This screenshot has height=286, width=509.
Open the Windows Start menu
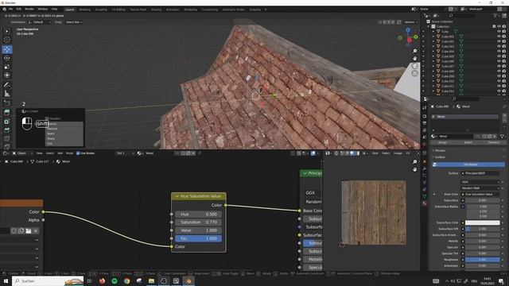tap(6, 280)
